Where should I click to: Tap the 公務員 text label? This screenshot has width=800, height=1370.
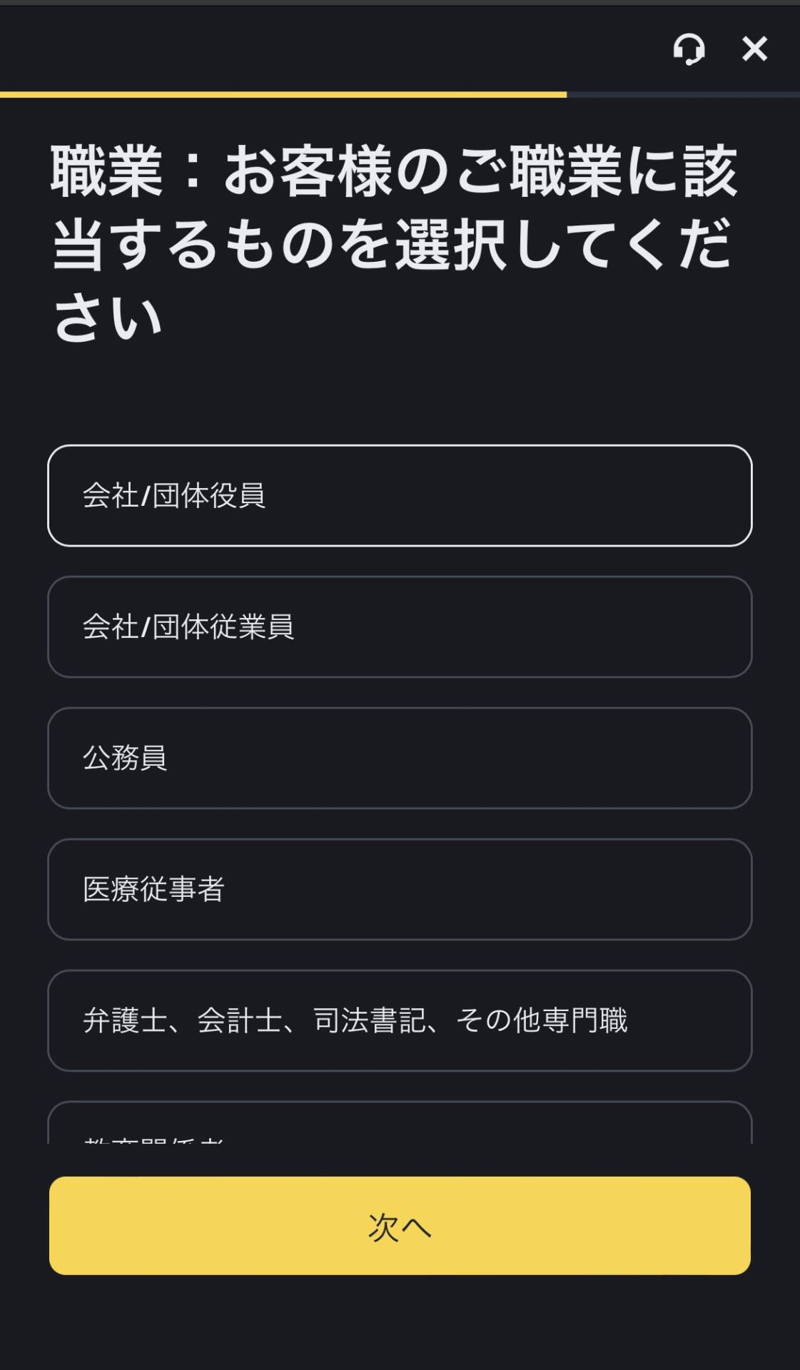125,758
